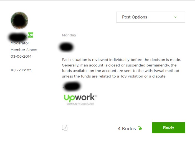This screenshot has height=144, width=195.
Task: Click the Member Since label
Action: click(24, 50)
